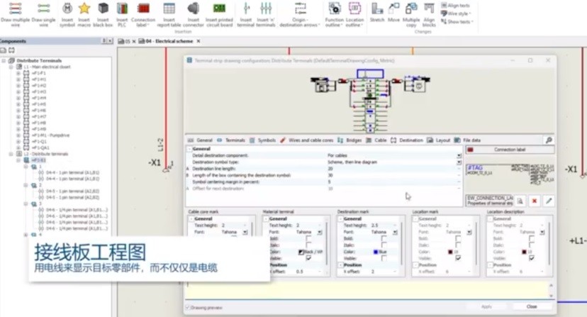Toggle Visible checkbox under Material terminal
The height and width of the screenshot is (317, 587).
tap(308, 258)
